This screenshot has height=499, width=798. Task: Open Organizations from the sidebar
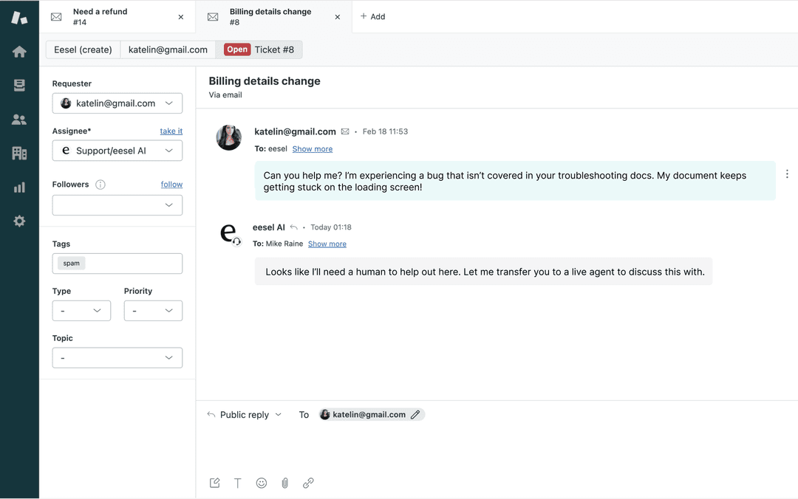point(19,153)
